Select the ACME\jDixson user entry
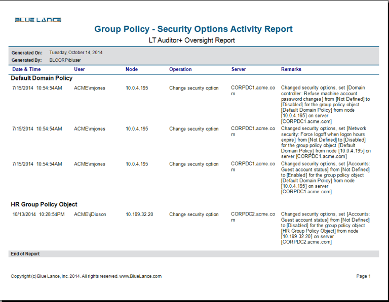Viewport: 389px width, 302px height. pos(90,214)
